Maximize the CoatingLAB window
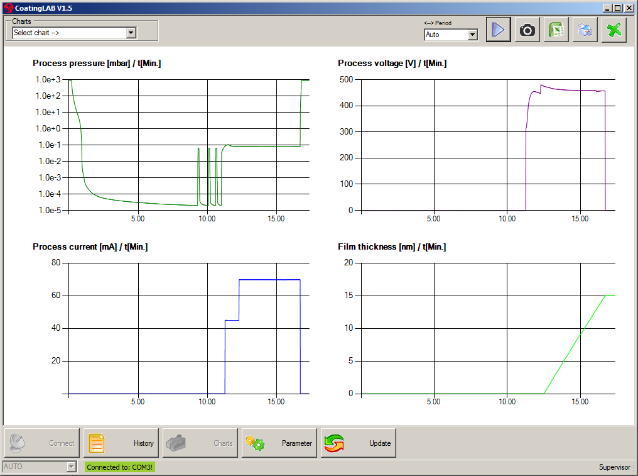The width and height of the screenshot is (638, 476). (617, 8)
